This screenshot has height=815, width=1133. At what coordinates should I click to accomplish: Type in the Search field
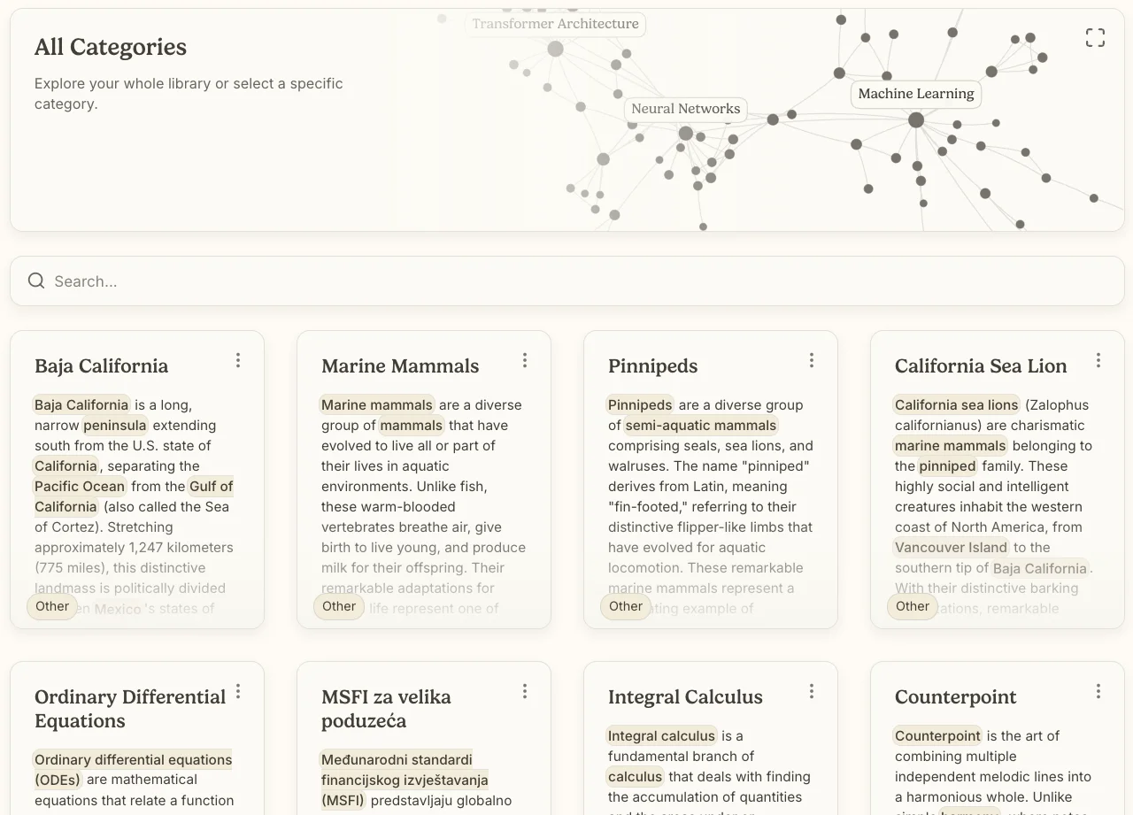coord(566,281)
